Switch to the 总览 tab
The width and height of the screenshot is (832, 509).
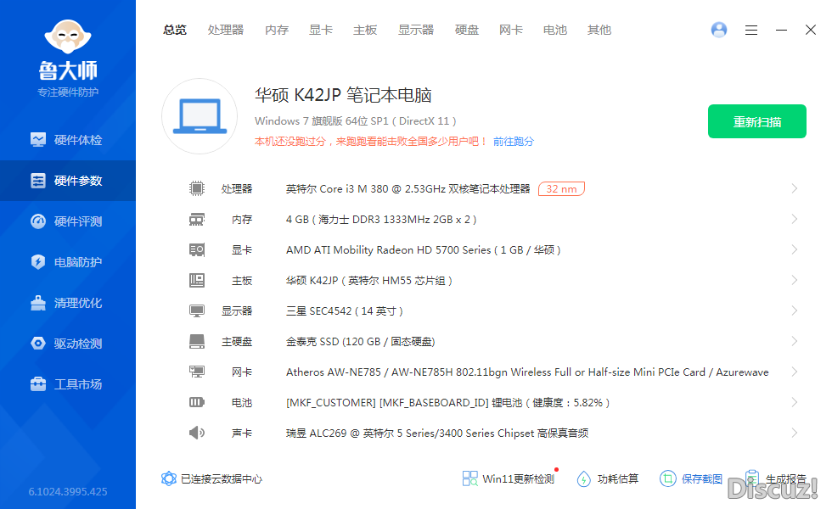point(175,31)
